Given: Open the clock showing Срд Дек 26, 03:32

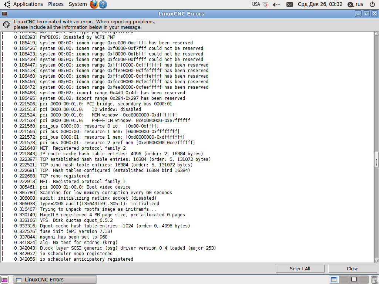Looking at the screenshot, I should tap(320, 4).
